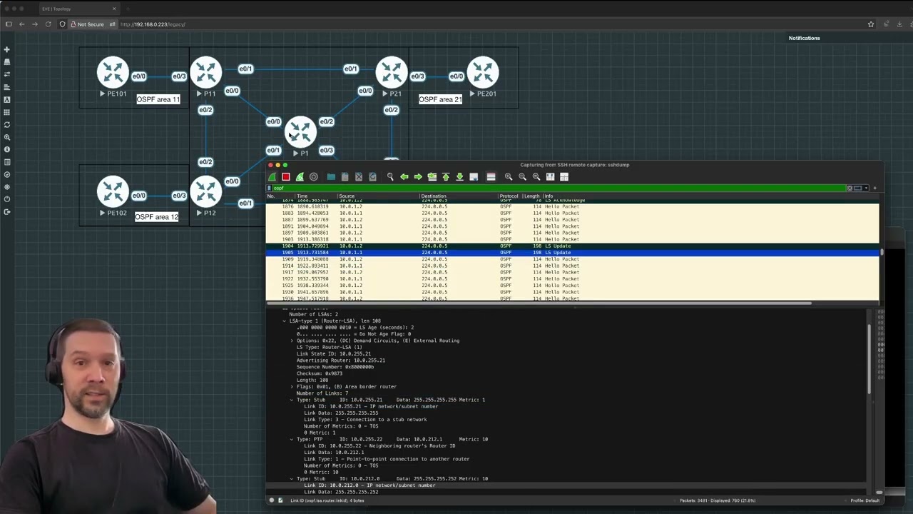Viewport: 913px width, 514px height.
Task: Collapse the Type: PTP ID 10.0.255.22 node
Action: coord(292,440)
